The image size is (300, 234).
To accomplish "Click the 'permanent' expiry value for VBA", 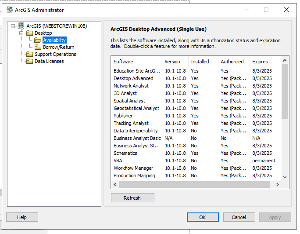I will point(264,161).
